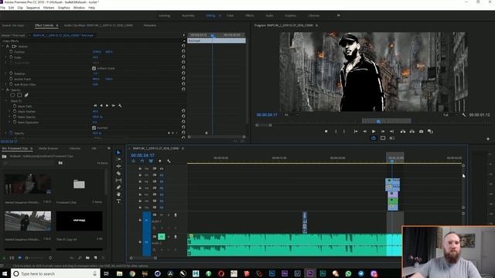
Task: Create a four-point polygon mask under Opacity
Action: [19, 95]
